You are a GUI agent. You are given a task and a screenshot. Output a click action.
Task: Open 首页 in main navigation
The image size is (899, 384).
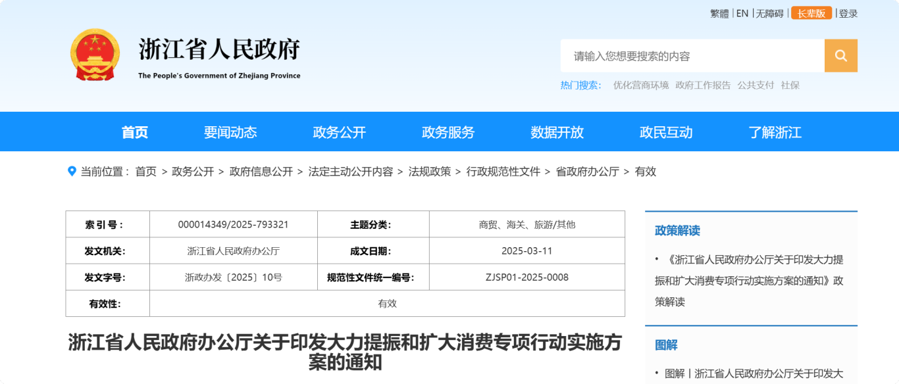pos(135,132)
